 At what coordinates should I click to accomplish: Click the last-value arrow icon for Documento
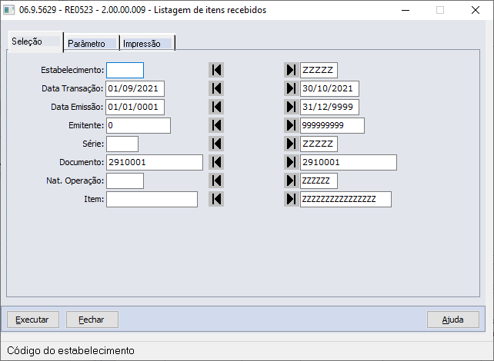(x=292, y=162)
